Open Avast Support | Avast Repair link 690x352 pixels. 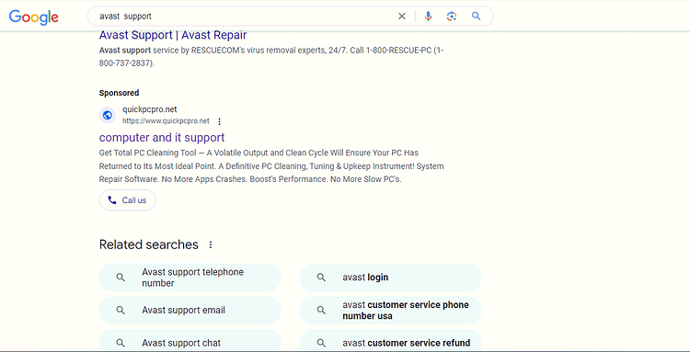[173, 35]
